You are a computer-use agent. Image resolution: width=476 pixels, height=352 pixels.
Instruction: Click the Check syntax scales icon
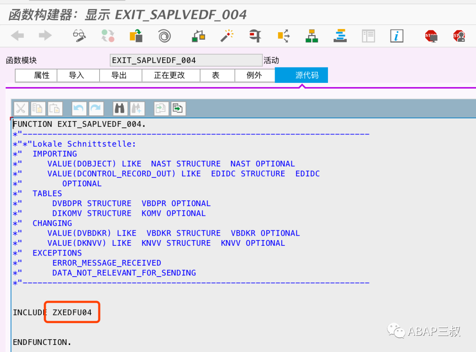point(198,36)
